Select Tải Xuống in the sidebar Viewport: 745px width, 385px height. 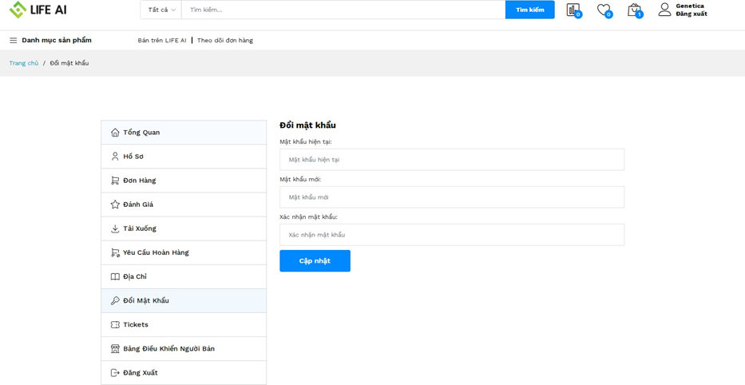click(x=139, y=228)
